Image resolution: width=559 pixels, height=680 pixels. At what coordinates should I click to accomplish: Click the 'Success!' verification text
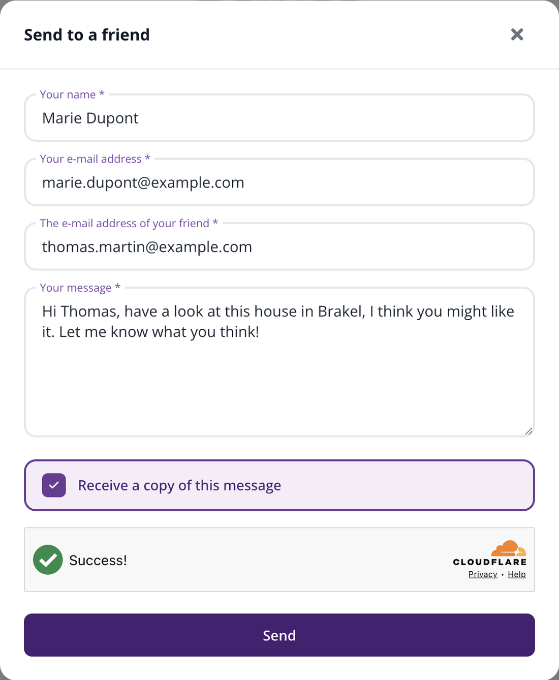[98, 560]
